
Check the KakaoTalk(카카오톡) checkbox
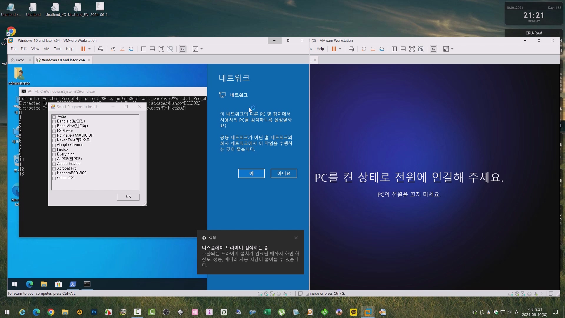[x=54, y=140]
